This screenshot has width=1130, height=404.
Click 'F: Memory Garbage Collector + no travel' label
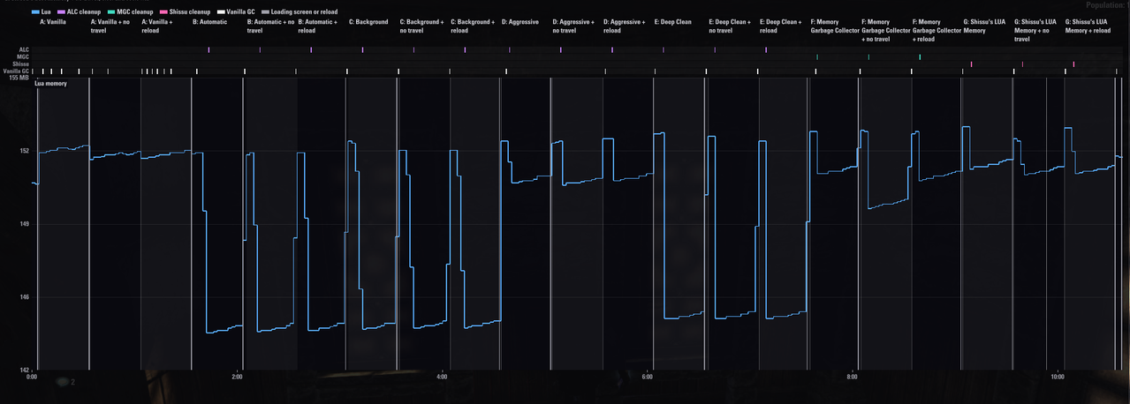(x=886, y=30)
